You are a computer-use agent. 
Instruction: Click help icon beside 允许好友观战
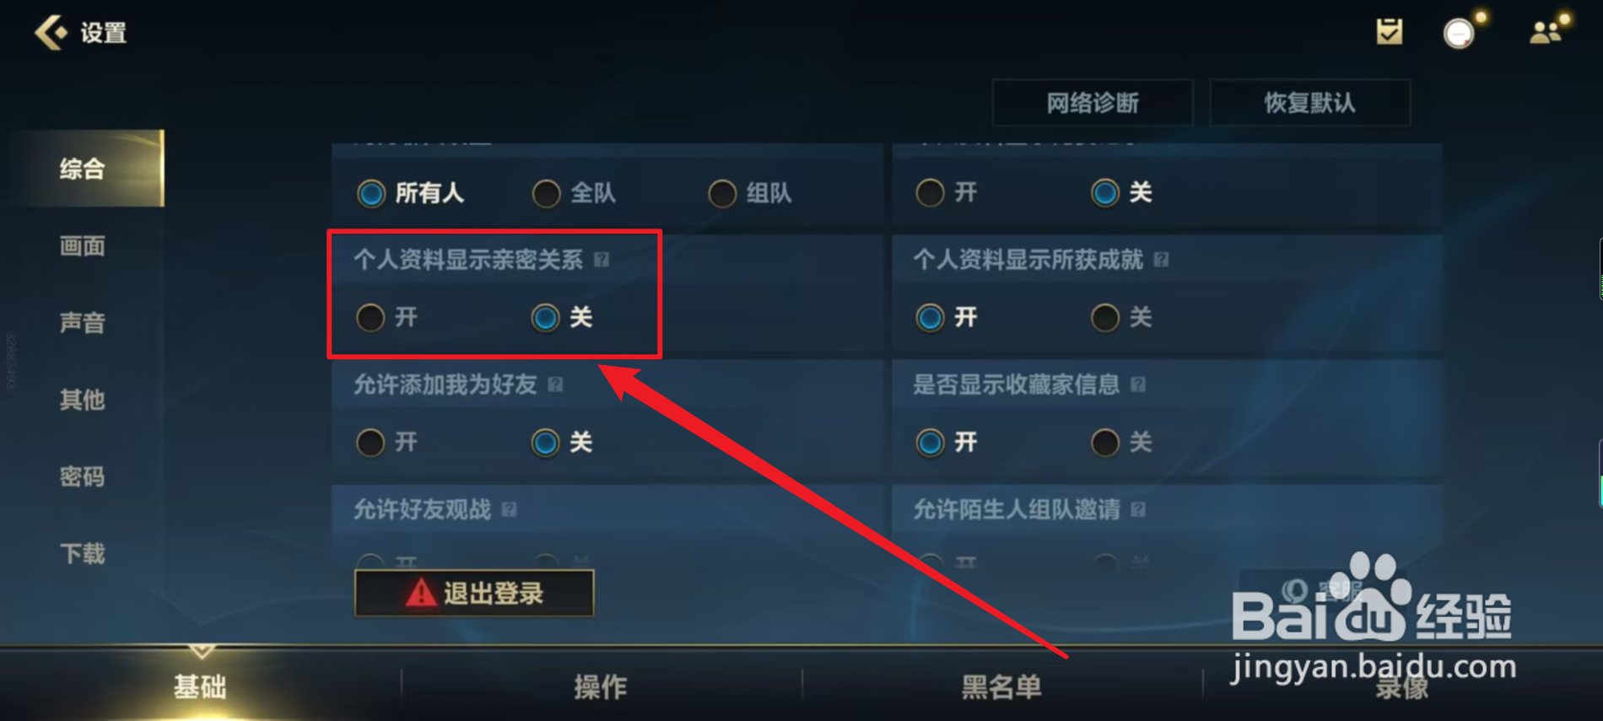coord(509,509)
